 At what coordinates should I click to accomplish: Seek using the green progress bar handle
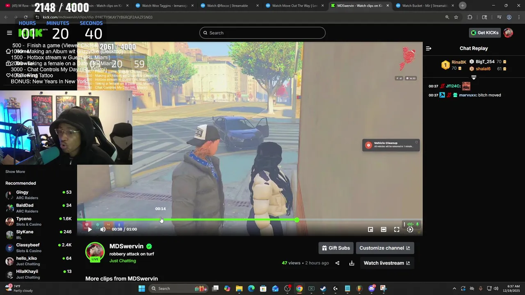click(297, 220)
